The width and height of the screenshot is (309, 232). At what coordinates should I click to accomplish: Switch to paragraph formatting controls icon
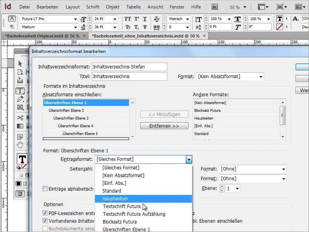tap(12, 27)
